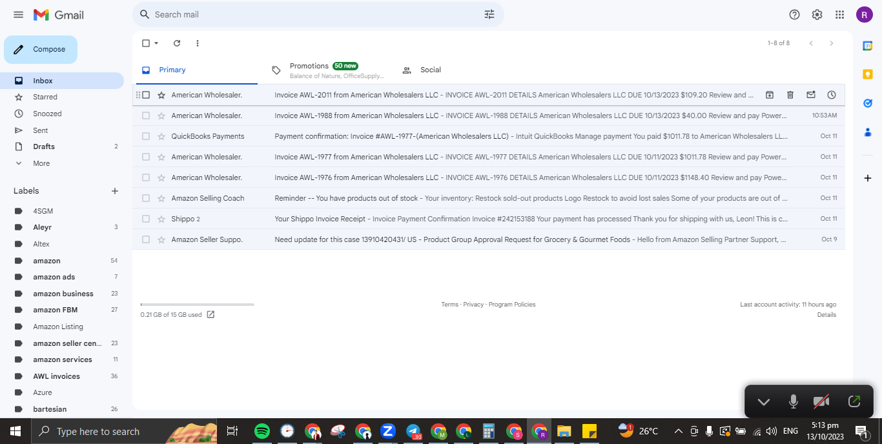
Task: Delete the AWL-2011 invoice email
Action: [x=790, y=95]
